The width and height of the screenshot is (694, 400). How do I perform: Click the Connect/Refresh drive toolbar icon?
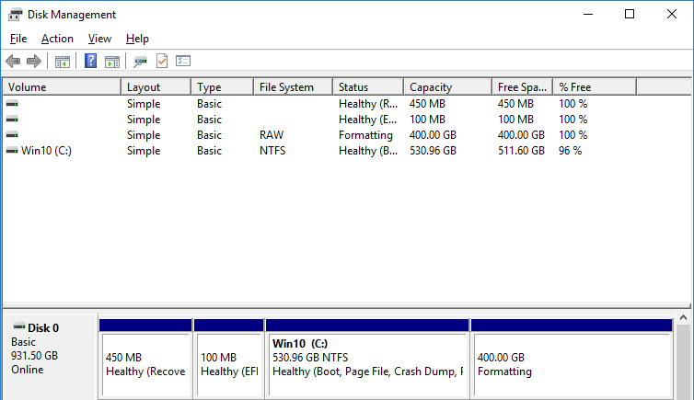pyautogui.click(x=140, y=62)
